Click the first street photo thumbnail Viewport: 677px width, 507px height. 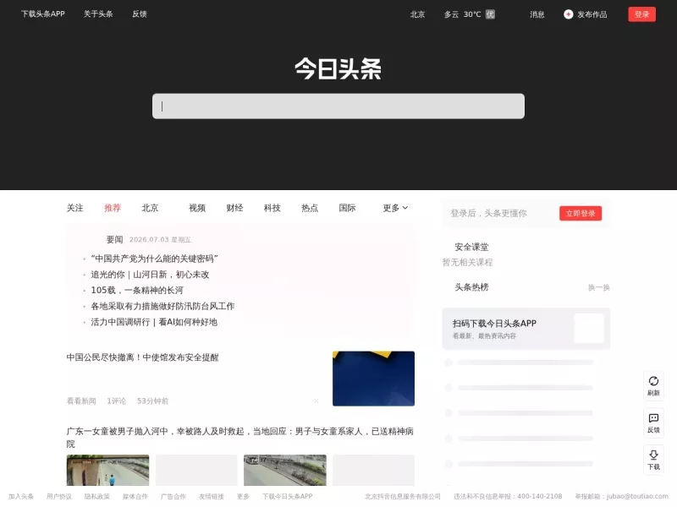coord(107,471)
